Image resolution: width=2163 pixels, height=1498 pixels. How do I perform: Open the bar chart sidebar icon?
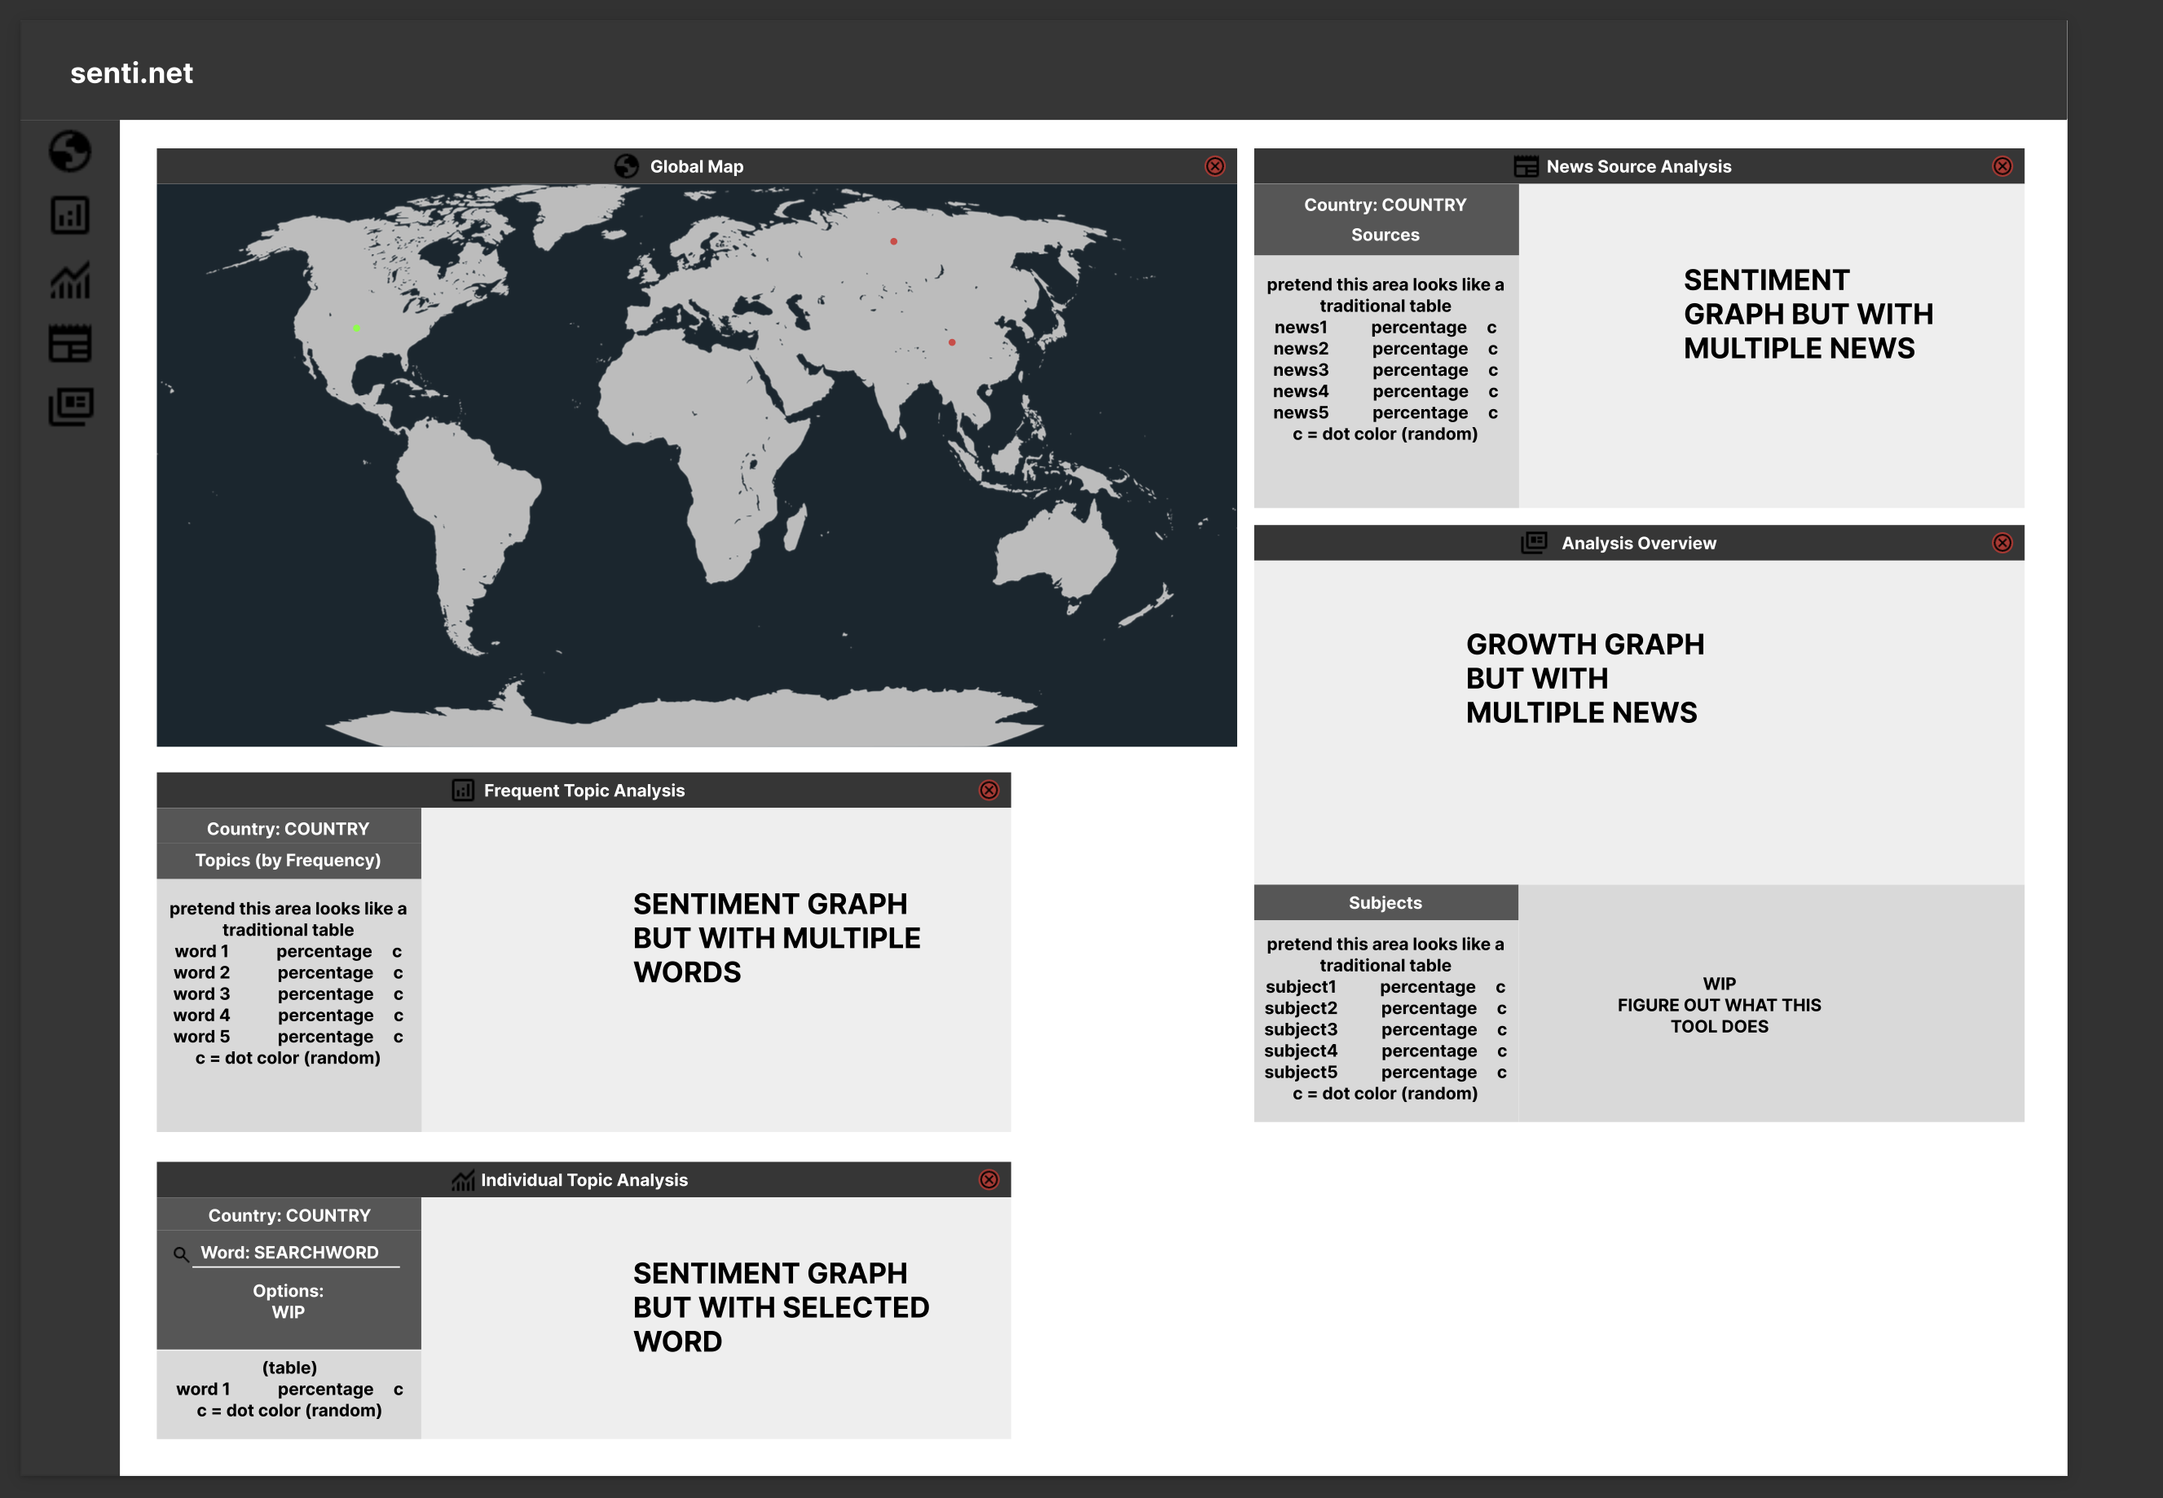tap(70, 215)
